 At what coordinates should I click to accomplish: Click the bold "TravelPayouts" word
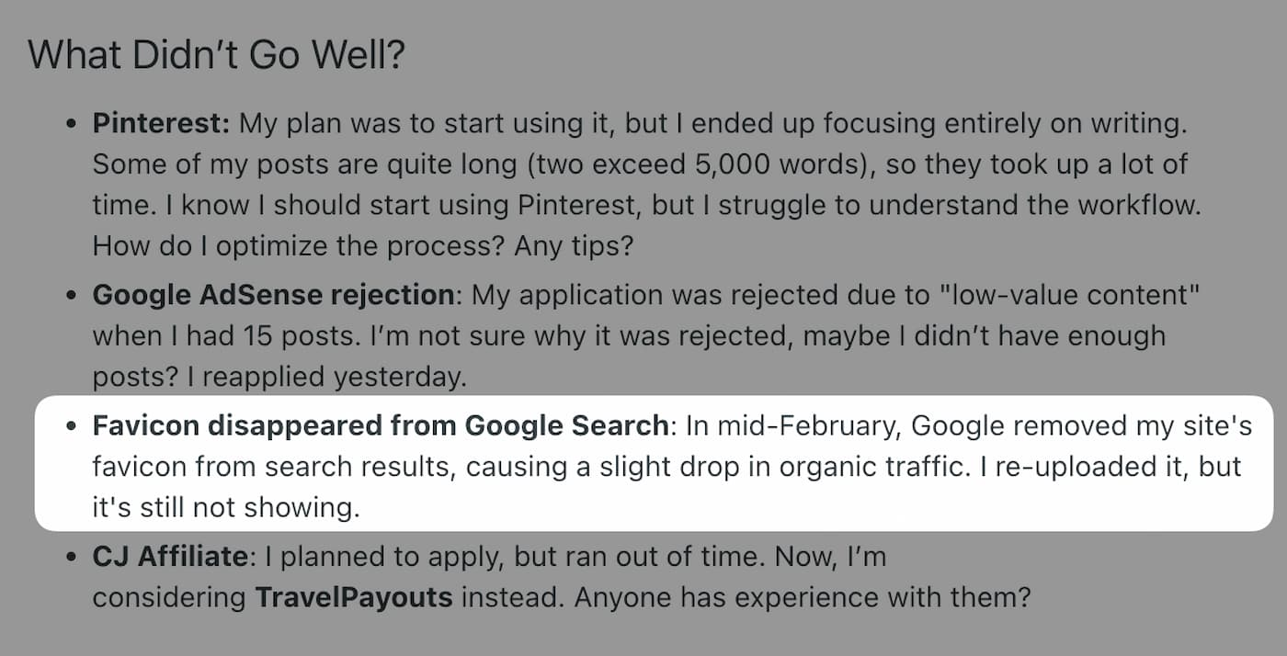[x=354, y=598]
